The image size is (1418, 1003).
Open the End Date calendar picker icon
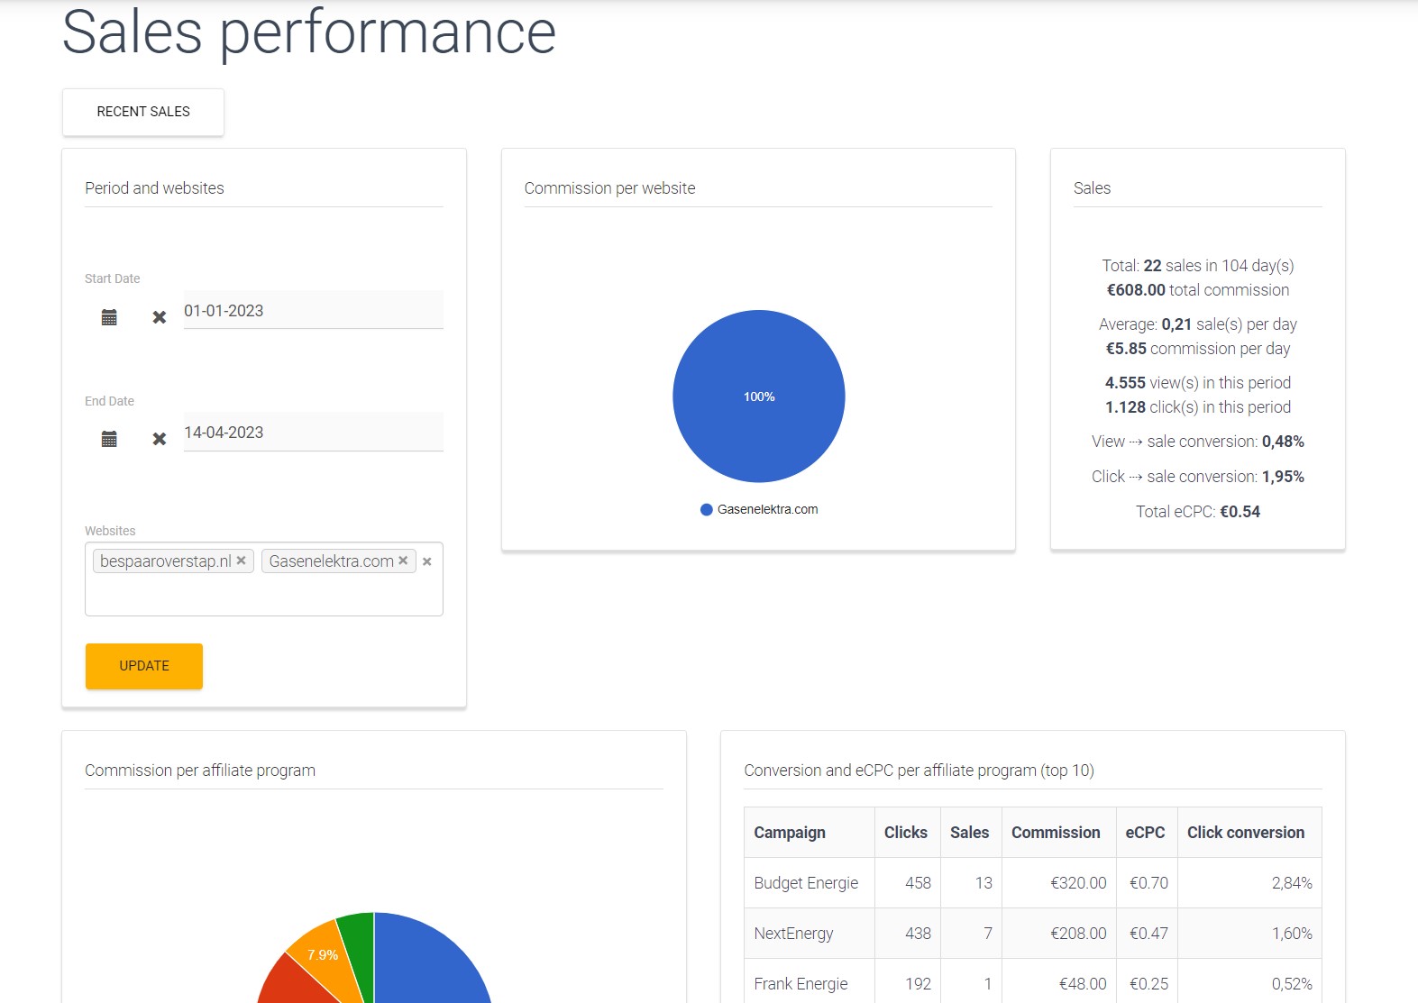pyautogui.click(x=109, y=439)
